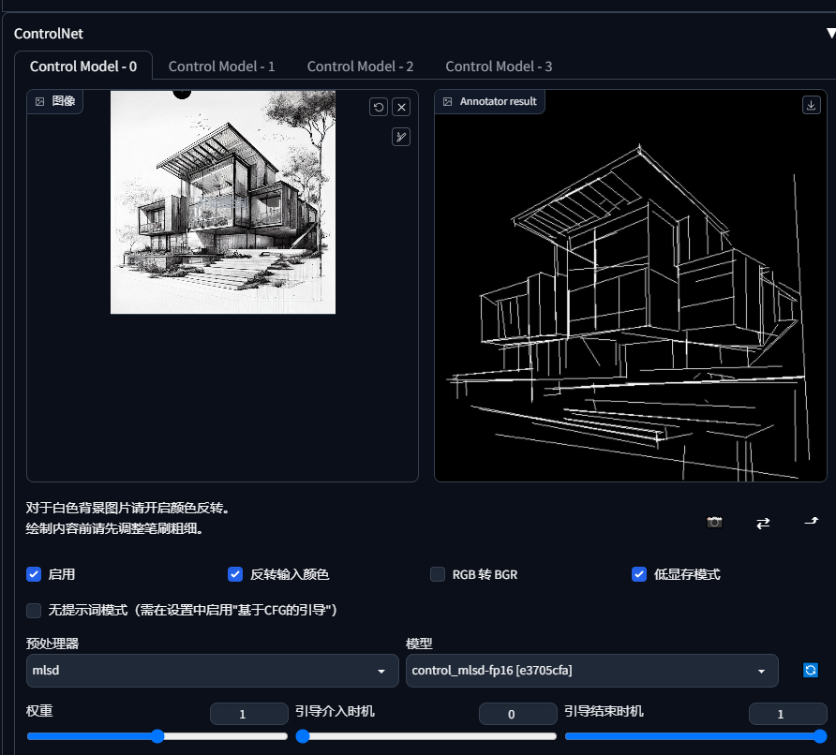This screenshot has width=836, height=755.
Task: Toggle the 反转输入颜色 checkbox
Action: tap(235, 574)
